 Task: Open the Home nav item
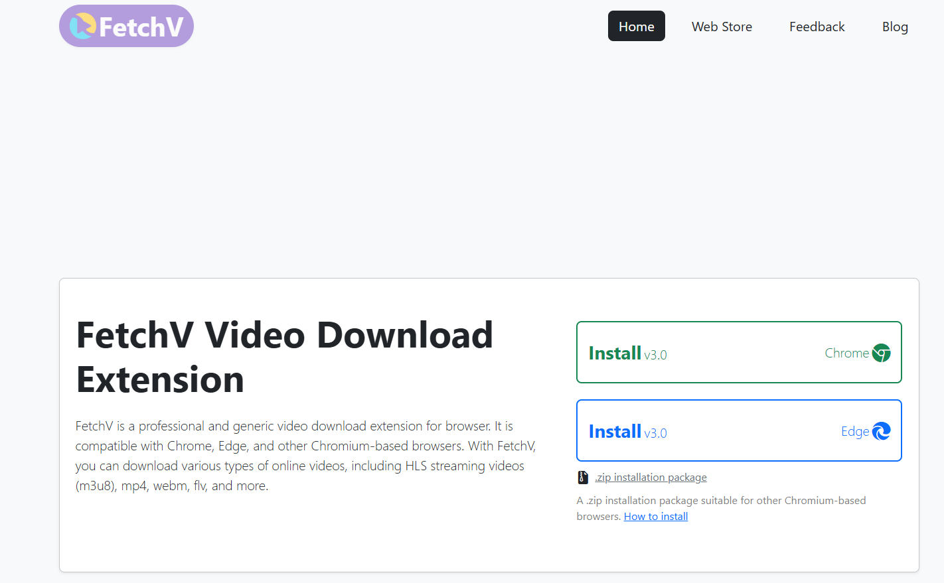(x=636, y=26)
